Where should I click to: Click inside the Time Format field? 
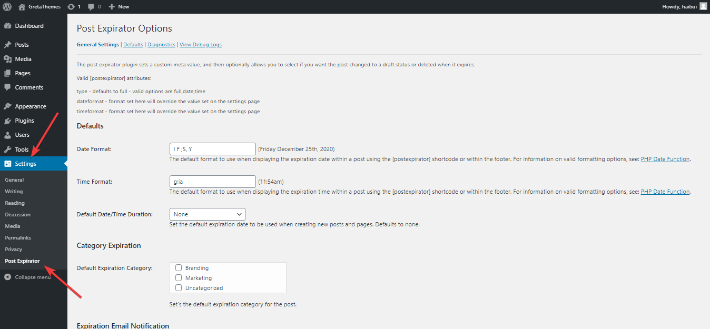[212, 181]
